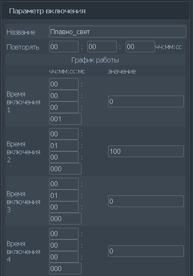The image size is (193, 276).
Task: Click value field of Время включения 4
Action: click(x=146, y=251)
